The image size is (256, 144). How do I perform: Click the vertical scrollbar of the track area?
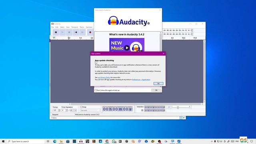click(204, 71)
